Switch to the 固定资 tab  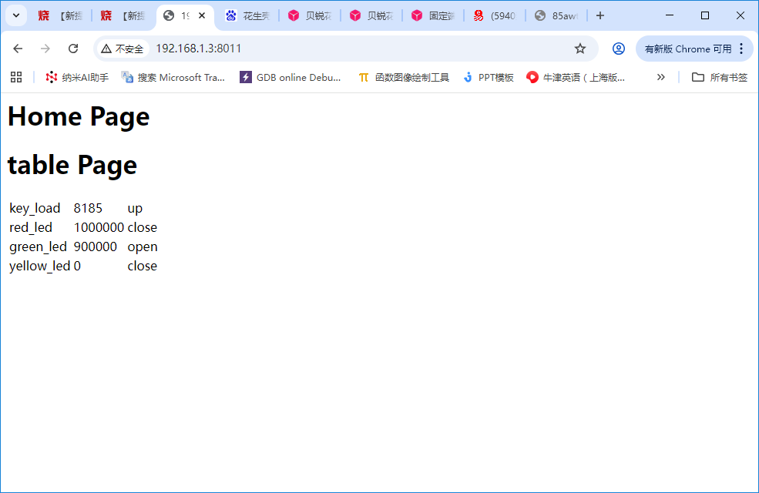[433, 15]
